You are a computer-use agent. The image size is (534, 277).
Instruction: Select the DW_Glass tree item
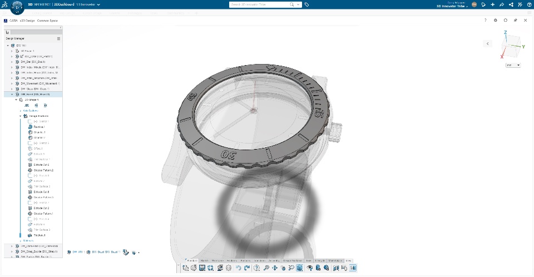pyautogui.click(x=35, y=89)
